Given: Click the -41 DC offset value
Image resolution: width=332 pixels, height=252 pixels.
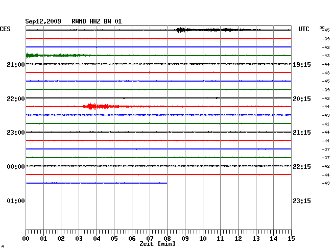Looking at the screenshot, I should [x=326, y=124].
